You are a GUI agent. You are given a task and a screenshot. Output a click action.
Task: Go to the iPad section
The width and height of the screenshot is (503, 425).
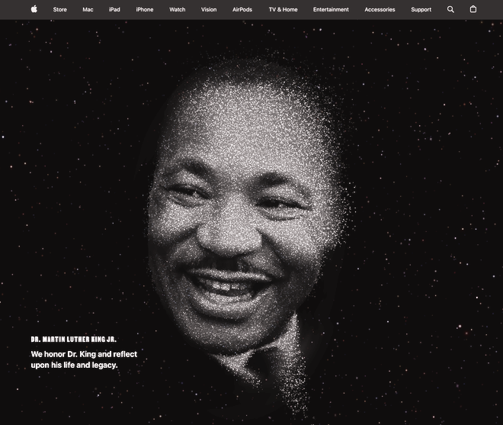pos(114,10)
